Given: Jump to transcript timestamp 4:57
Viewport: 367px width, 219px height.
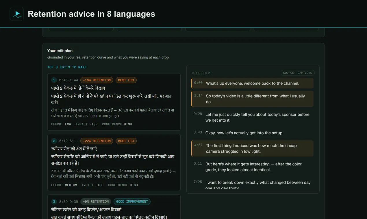Looking at the screenshot, I should coord(198,145).
